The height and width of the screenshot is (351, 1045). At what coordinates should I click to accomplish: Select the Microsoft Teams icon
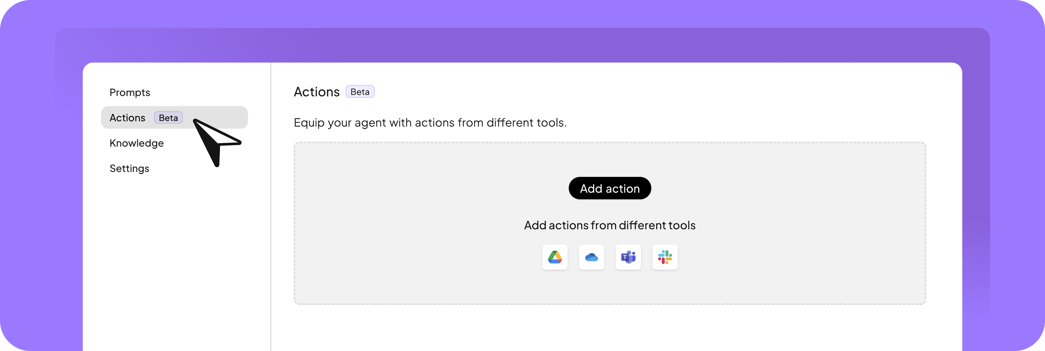[628, 257]
